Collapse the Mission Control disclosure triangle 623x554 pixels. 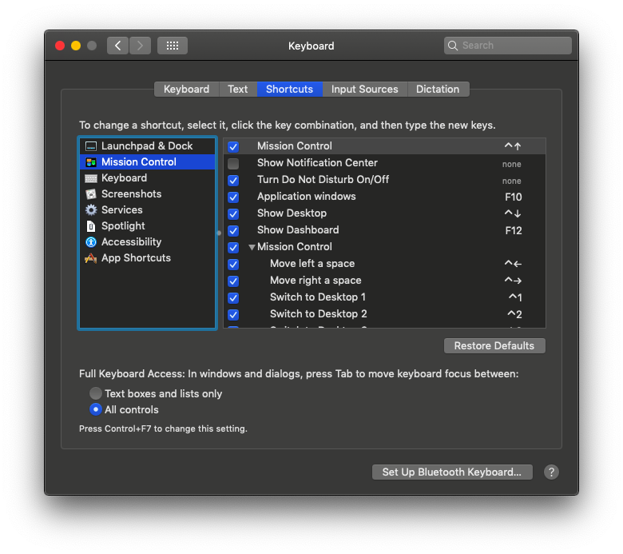click(252, 247)
